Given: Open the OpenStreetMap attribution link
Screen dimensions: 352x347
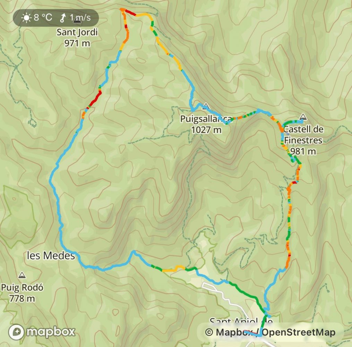Looking at the screenshot, I should click(299, 332).
